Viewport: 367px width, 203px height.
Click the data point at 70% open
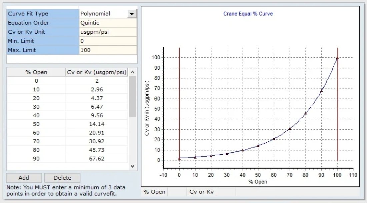point(290,128)
